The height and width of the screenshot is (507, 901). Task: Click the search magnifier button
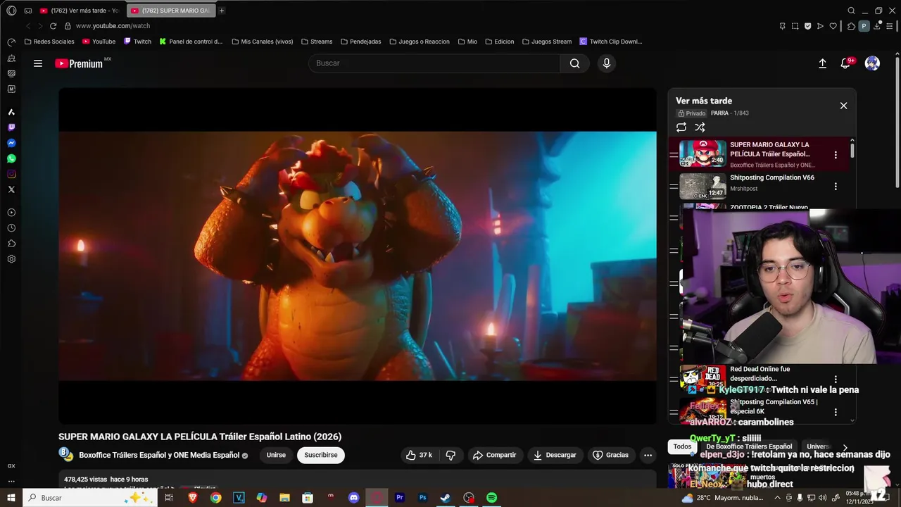(x=575, y=63)
